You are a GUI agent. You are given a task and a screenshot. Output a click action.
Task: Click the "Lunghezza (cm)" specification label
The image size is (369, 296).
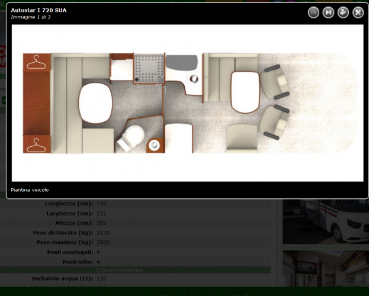pos(68,204)
